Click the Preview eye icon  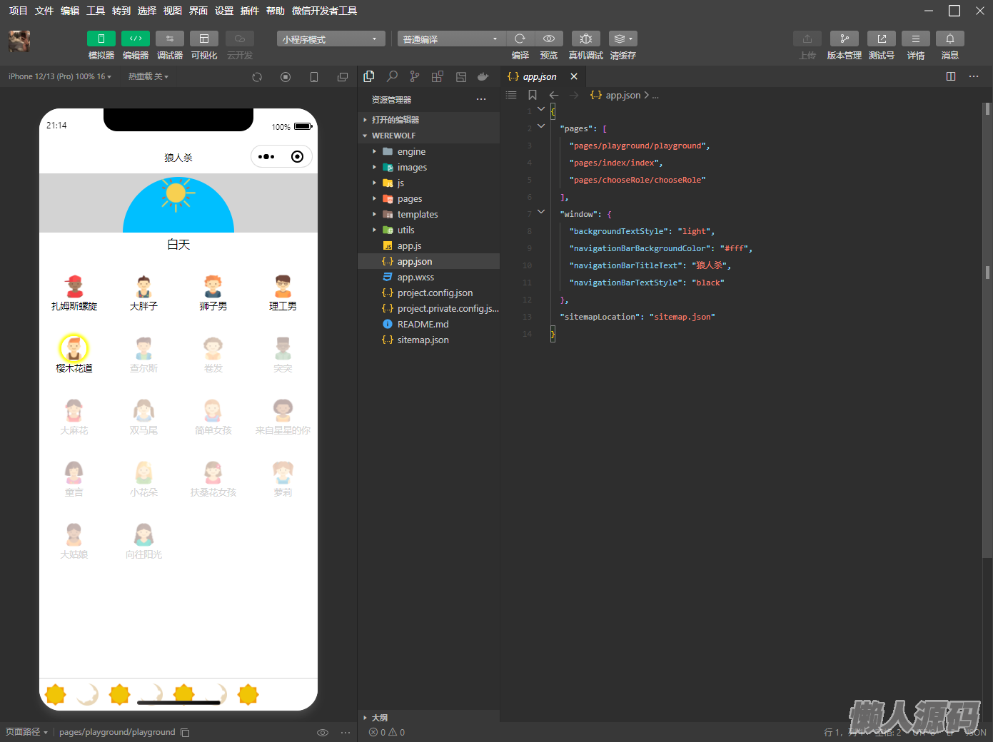click(548, 39)
